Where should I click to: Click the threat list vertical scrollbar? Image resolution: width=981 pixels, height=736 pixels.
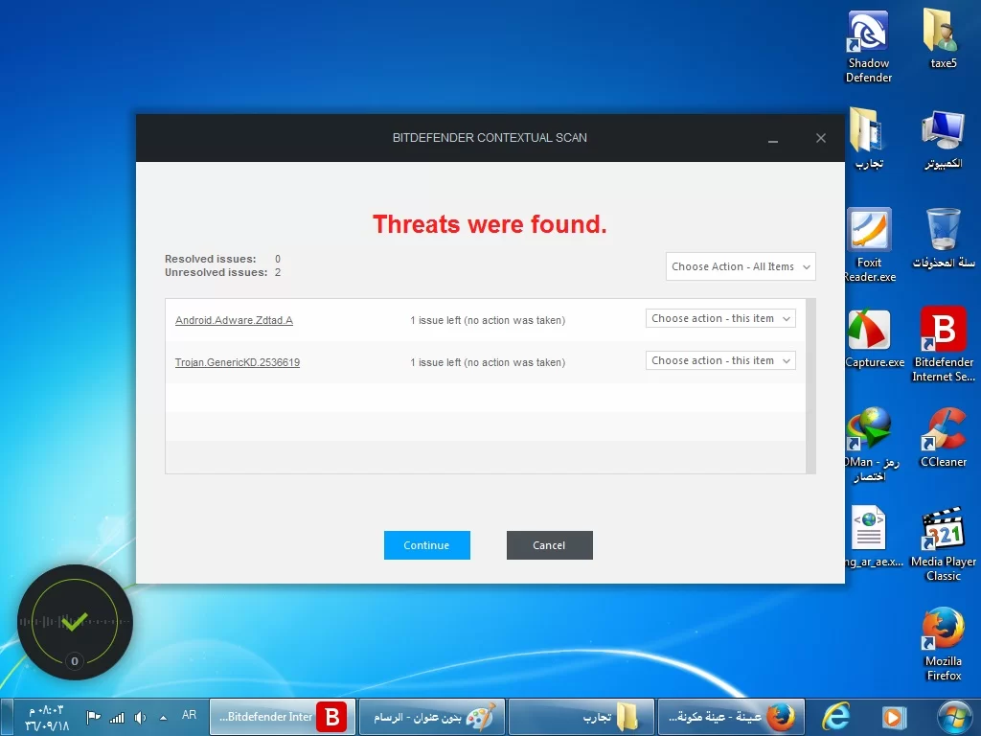click(x=810, y=386)
